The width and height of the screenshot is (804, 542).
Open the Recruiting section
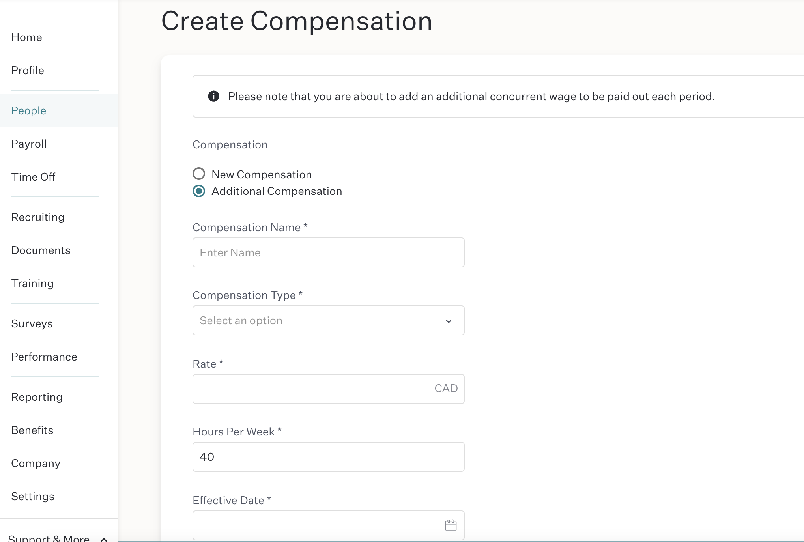pyautogui.click(x=38, y=217)
